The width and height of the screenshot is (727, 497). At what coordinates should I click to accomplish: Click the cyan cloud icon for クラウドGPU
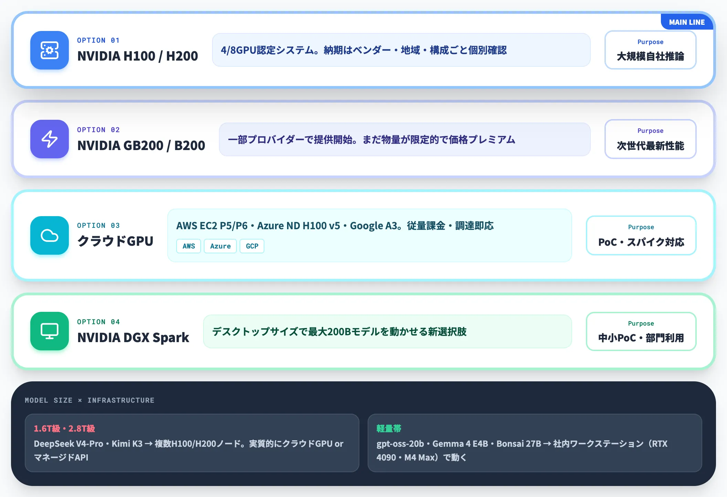[x=50, y=235]
